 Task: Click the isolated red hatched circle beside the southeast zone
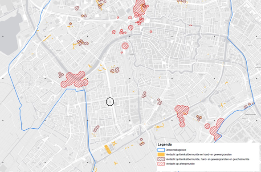207,126
